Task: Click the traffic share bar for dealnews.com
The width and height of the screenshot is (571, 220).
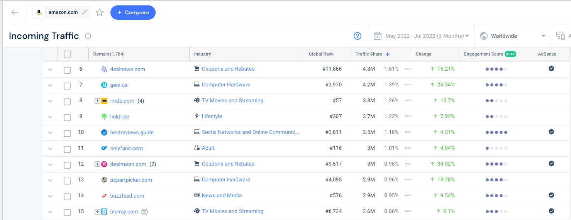Action: click(x=408, y=69)
